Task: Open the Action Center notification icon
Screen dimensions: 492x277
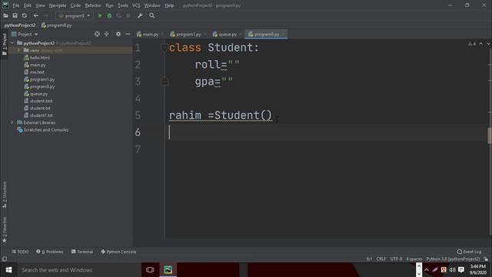Action: (x=461, y=270)
